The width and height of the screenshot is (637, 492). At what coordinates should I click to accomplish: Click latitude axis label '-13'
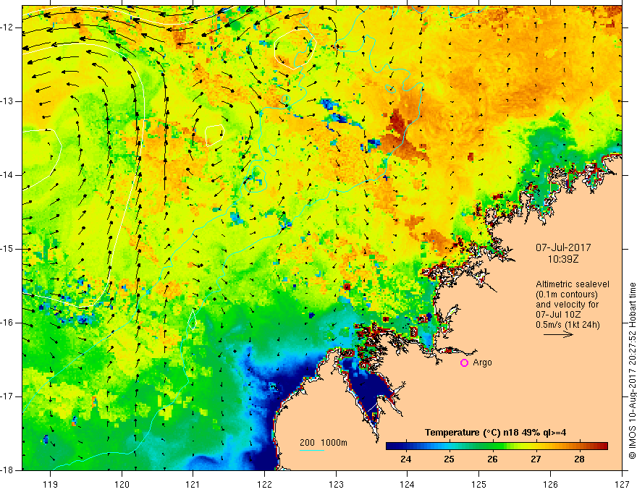pyautogui.click(x=7, y=101)
